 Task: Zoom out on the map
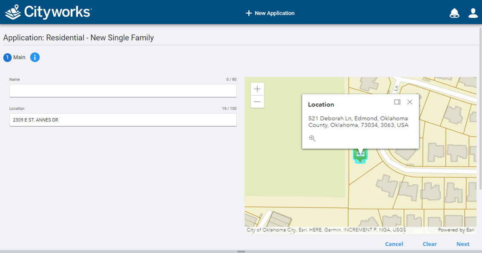(257, 102)
